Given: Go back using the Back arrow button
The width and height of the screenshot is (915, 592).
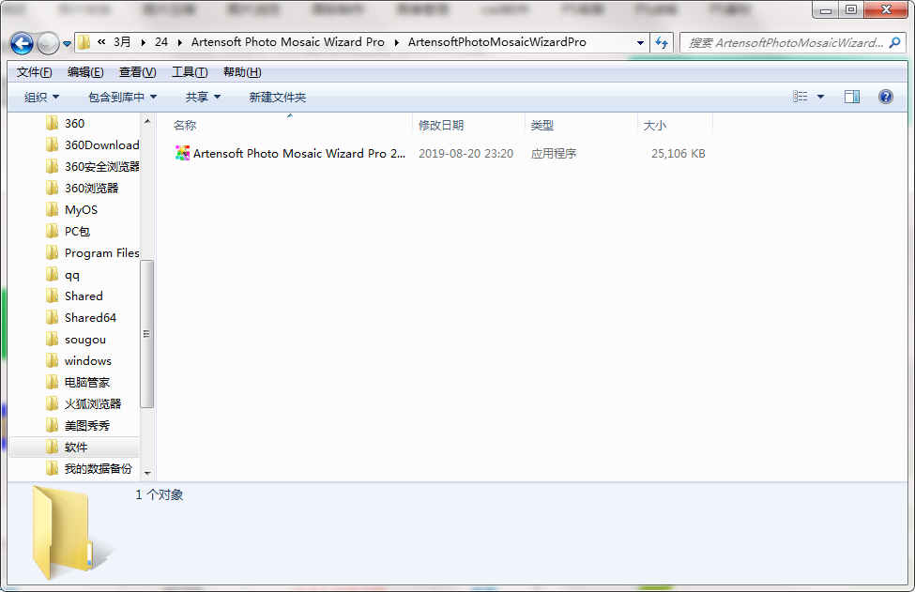Looking at the screenshot, I should [x=22, y=43].
